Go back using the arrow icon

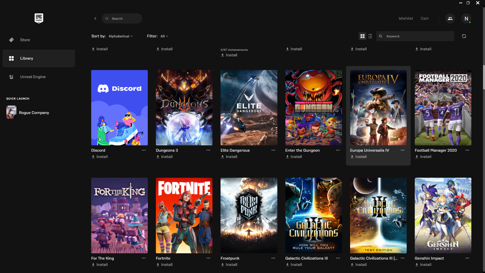click(95, 18)
